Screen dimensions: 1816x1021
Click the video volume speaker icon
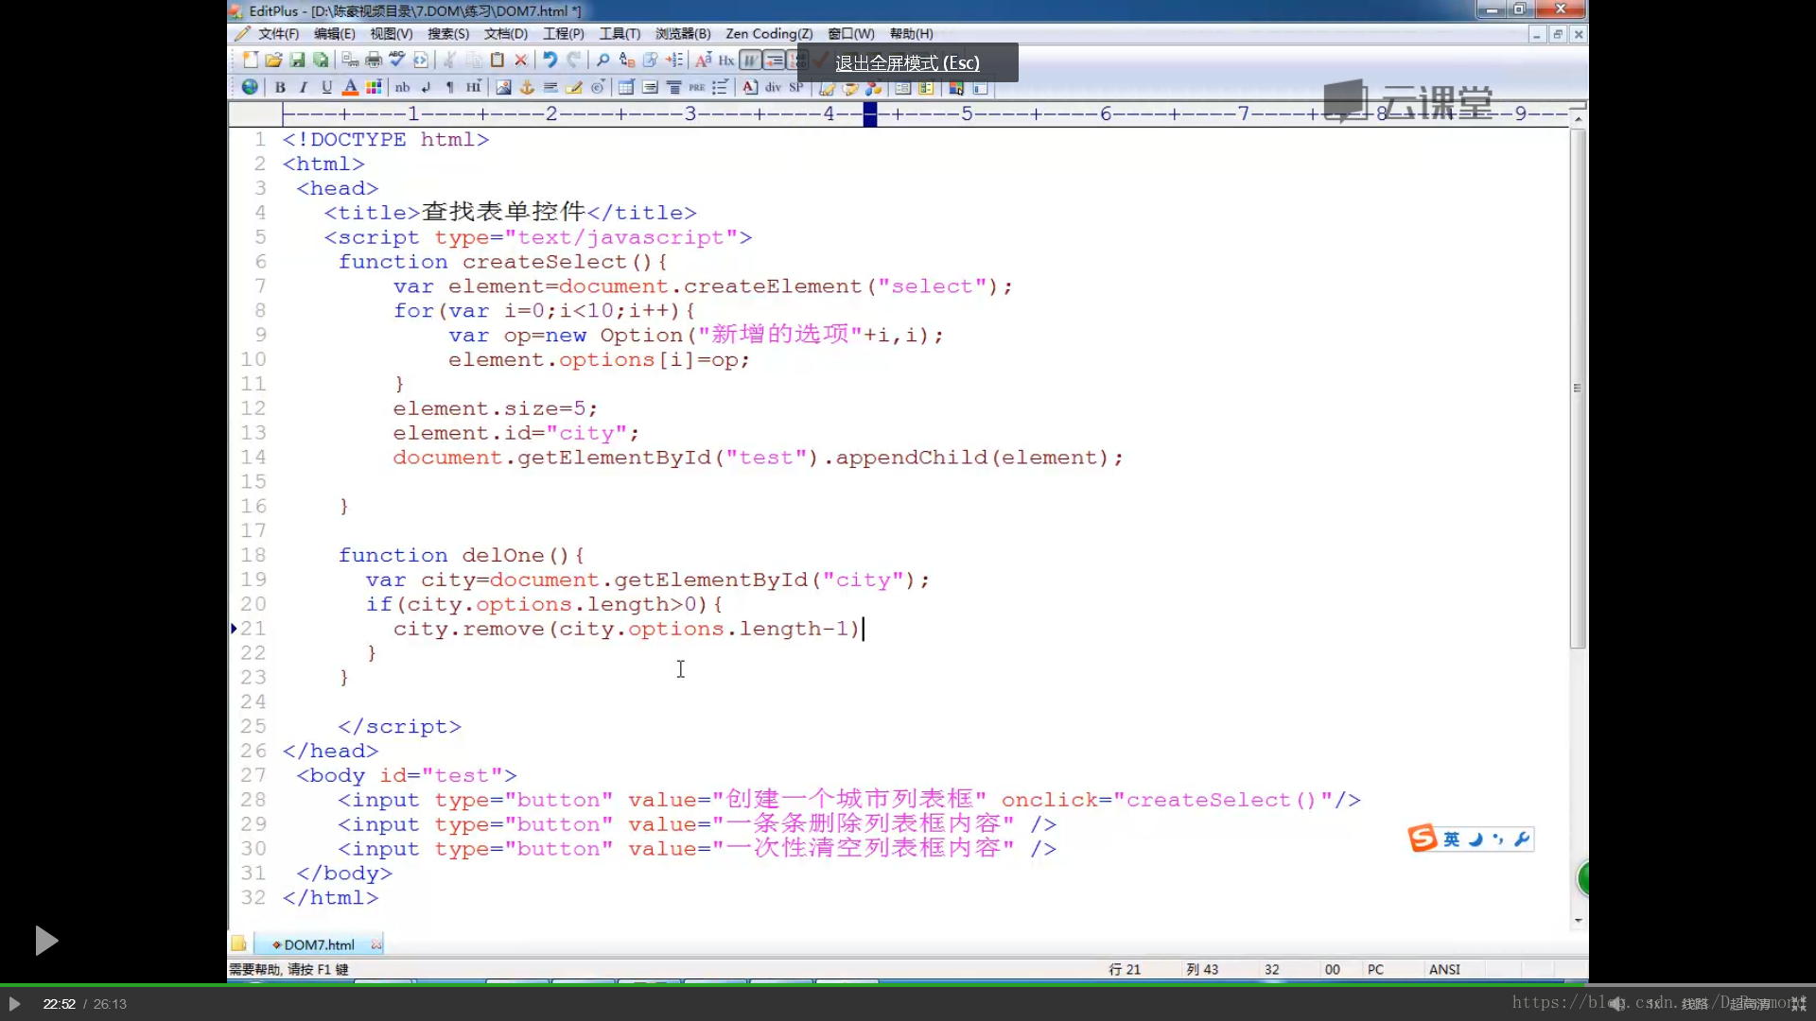pyautogui.click(x=1618, y=1003)
